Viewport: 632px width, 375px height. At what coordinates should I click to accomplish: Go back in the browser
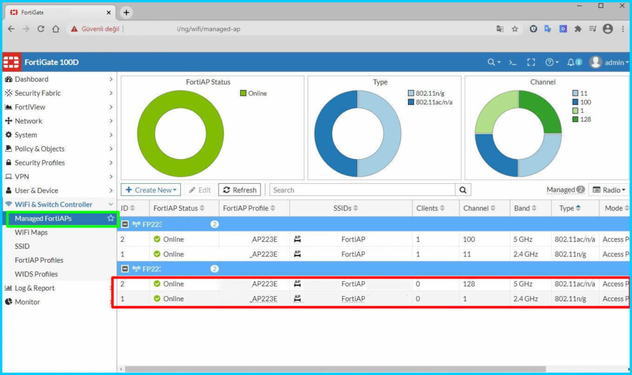(x=11, y=29)
